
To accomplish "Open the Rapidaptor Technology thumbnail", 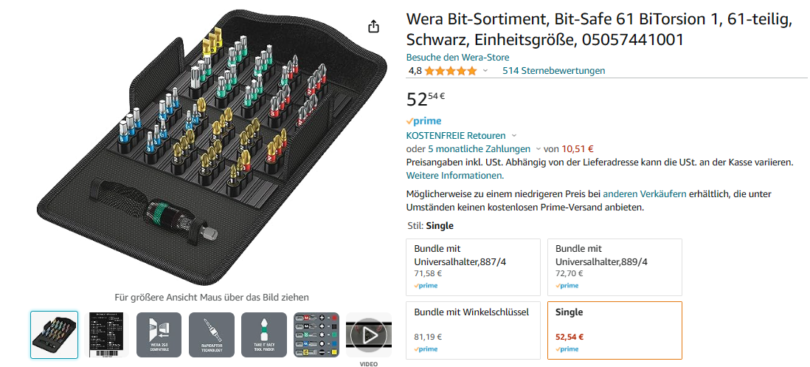I will [x=212, y=335].
